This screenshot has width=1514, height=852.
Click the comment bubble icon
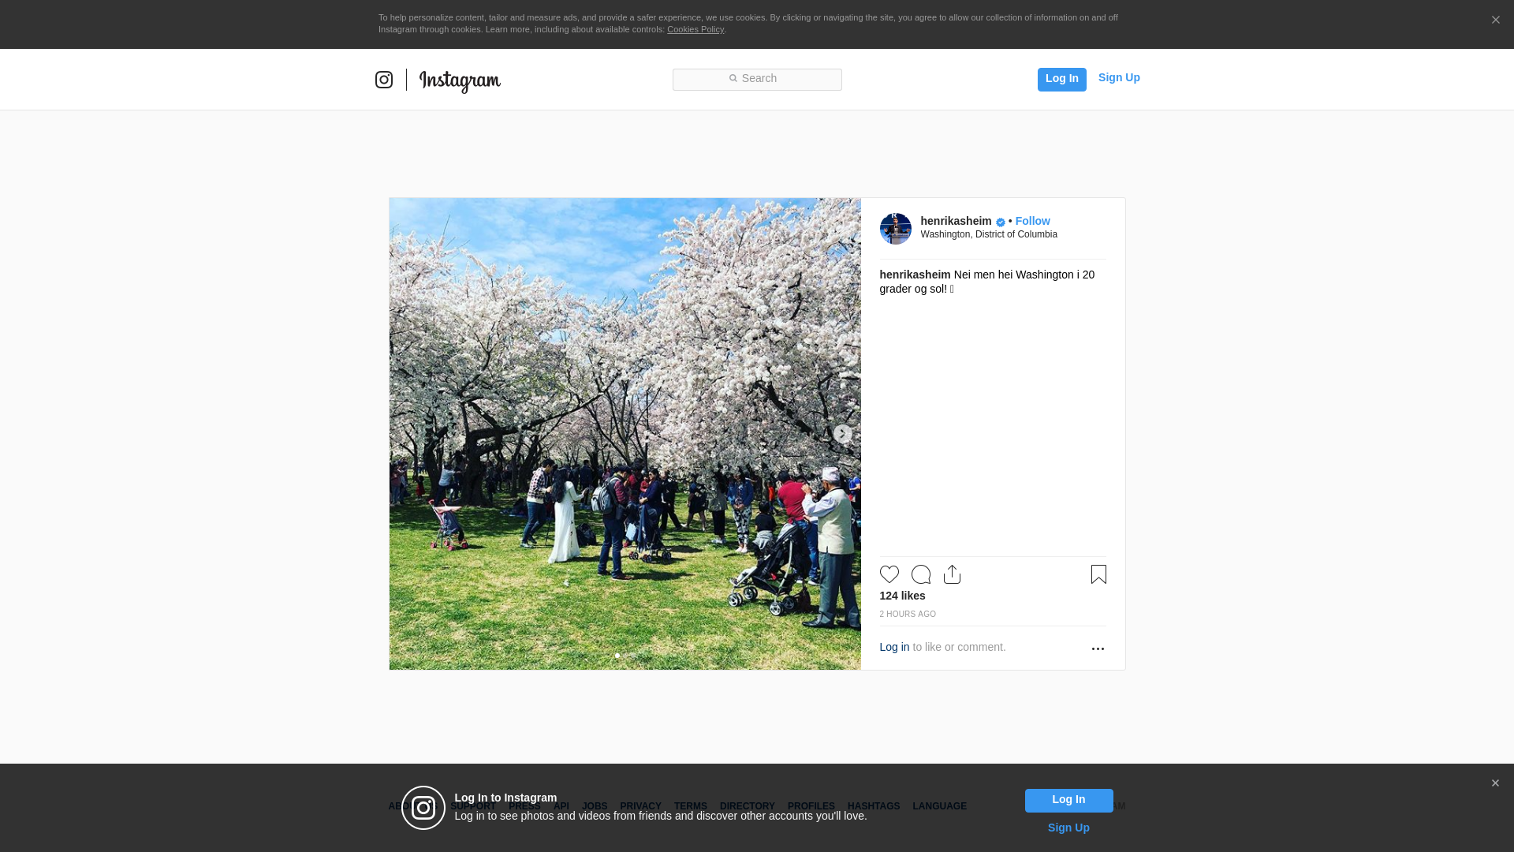tap(920, 574)
